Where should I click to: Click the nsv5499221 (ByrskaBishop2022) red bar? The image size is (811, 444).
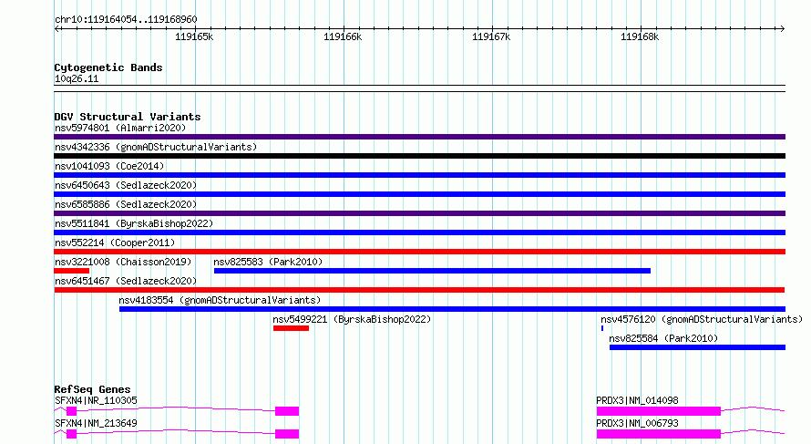[x=291, y=328]
